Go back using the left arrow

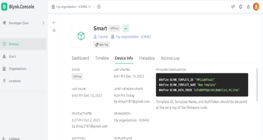point(54,22)
